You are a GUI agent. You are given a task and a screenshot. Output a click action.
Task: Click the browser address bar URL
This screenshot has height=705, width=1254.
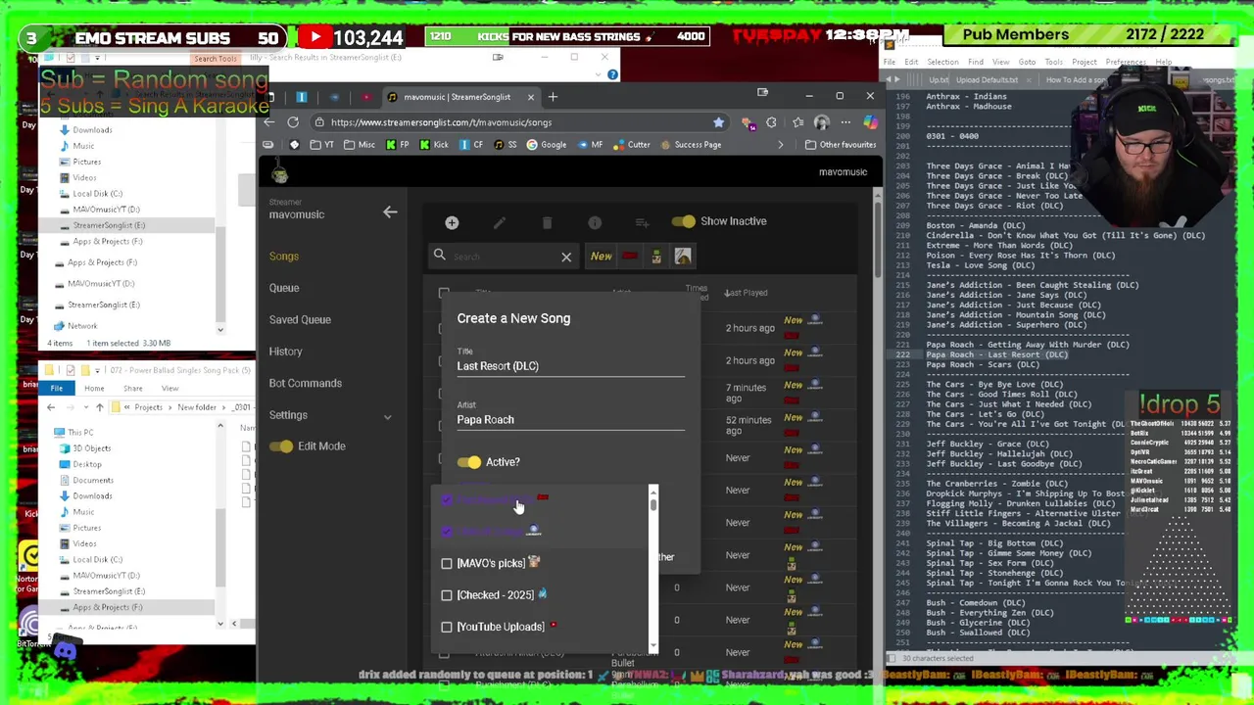(x=441, y=122)
